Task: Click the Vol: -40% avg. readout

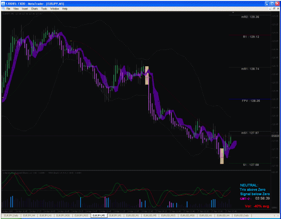Action: click(257, 206)
